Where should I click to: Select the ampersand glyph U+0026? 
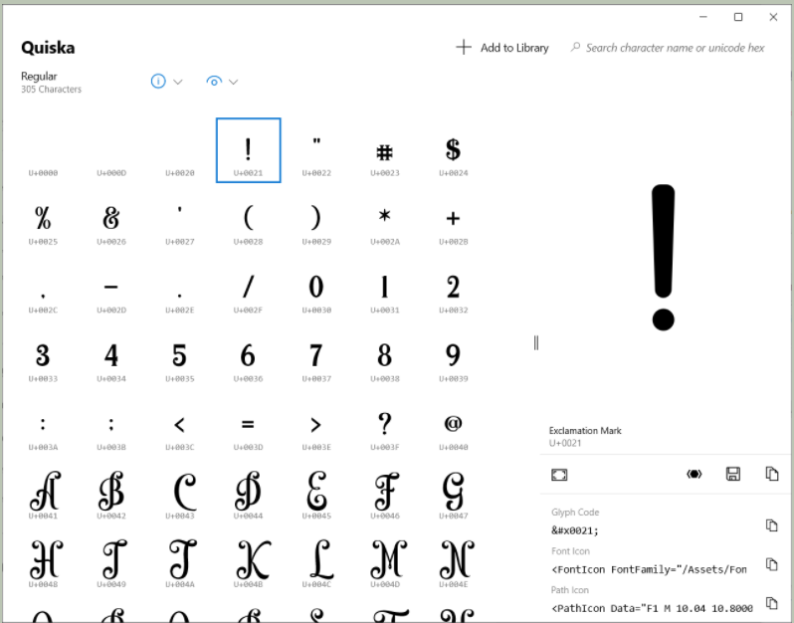click(111, 219)
